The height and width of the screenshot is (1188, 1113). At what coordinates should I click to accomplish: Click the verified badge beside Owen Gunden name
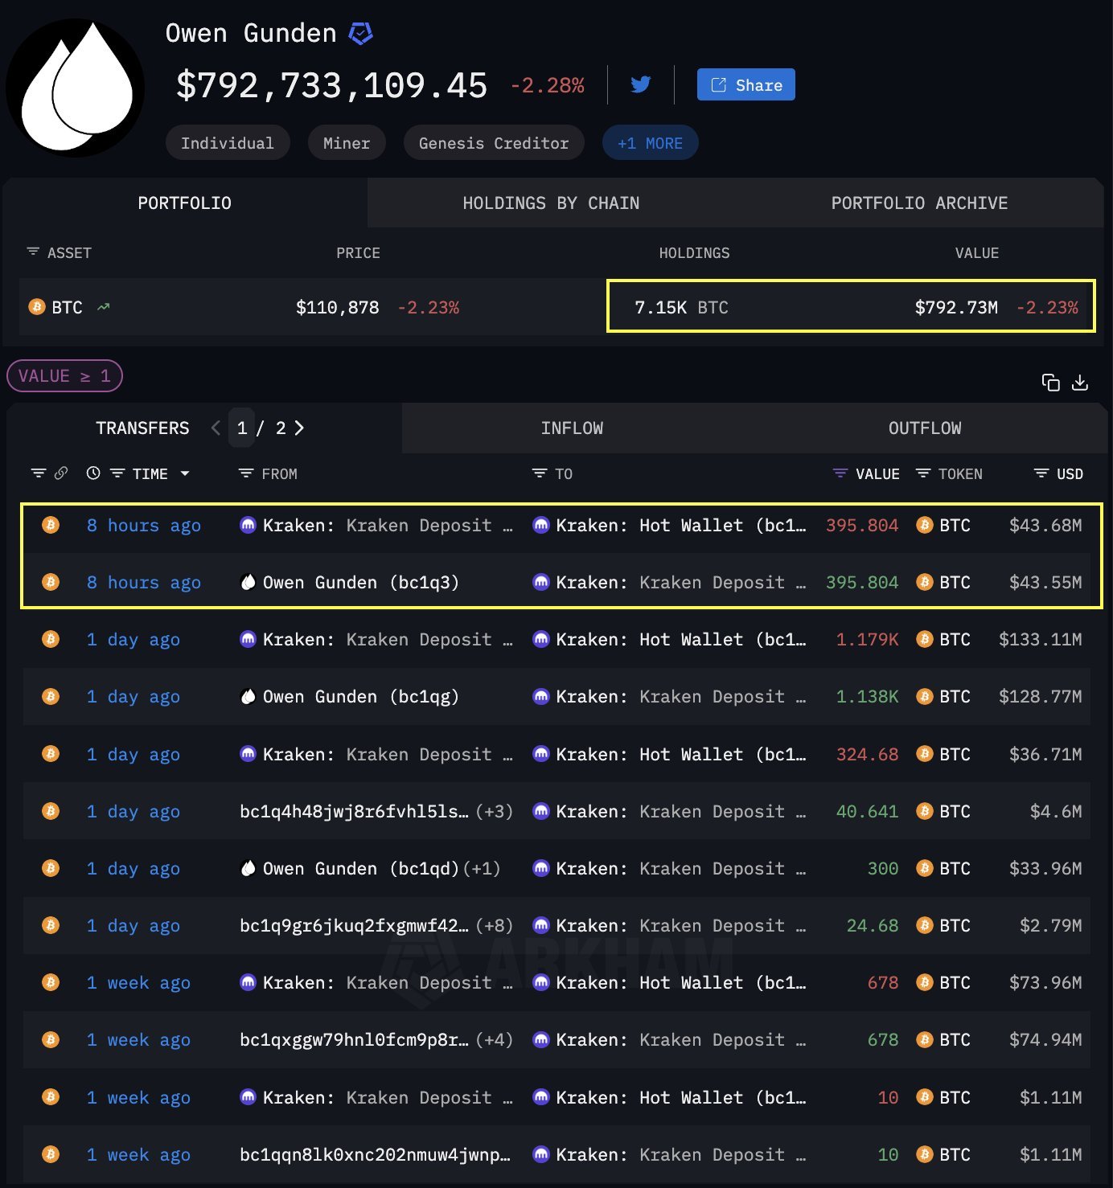click(x=360, y=33)
